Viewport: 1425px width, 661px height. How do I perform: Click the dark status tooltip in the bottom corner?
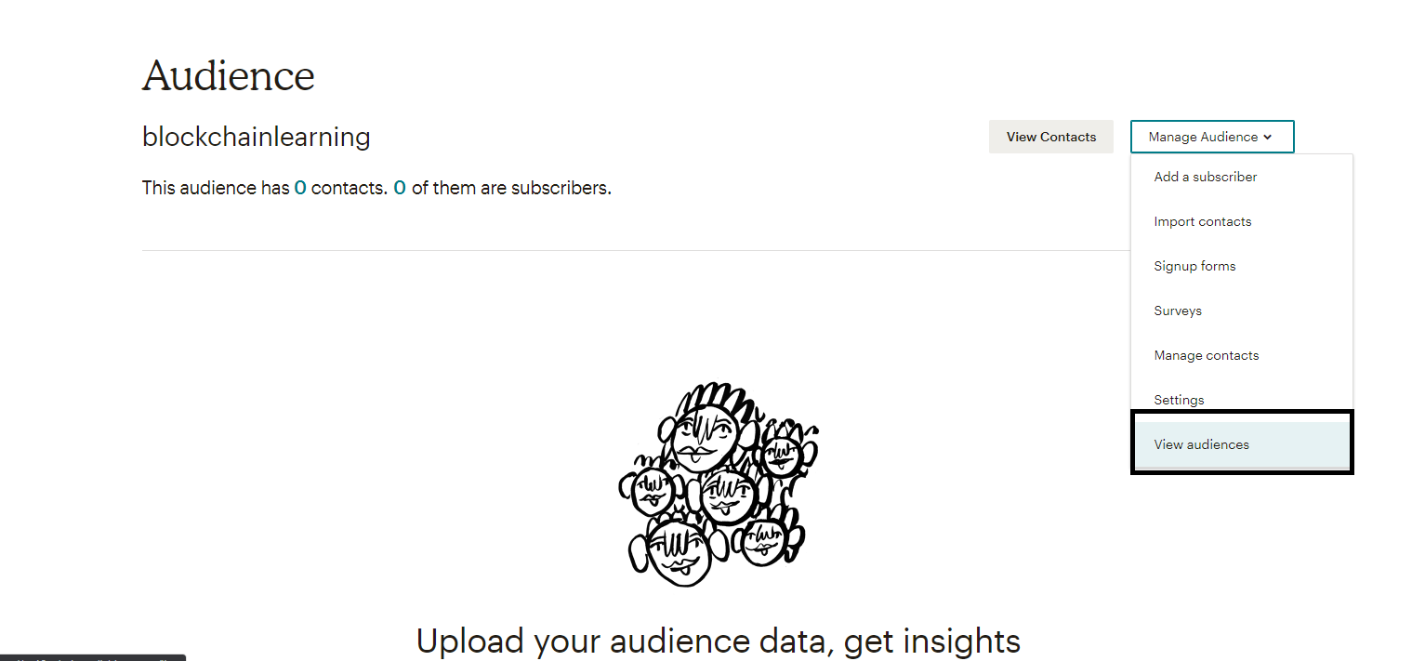pos(93,657)
